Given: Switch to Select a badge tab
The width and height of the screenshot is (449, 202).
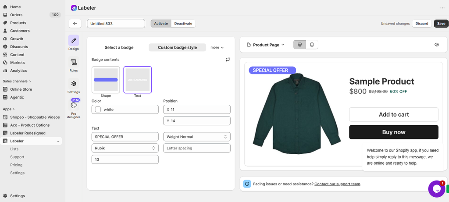Looking at the screenshot, I should click(x=119, y=47).
